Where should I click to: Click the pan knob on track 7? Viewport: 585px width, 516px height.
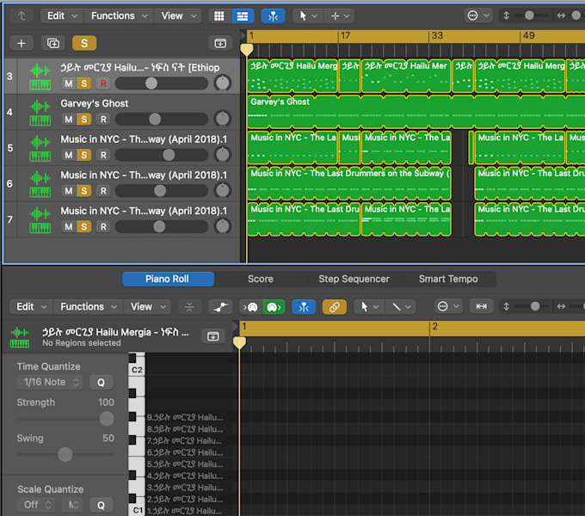223,226
